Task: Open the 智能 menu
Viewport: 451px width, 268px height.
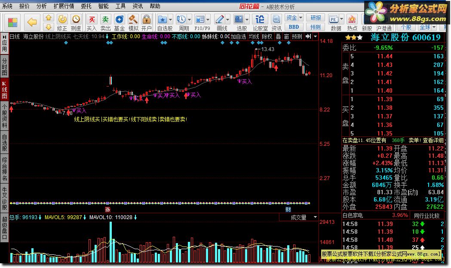Action: [103, 6]
